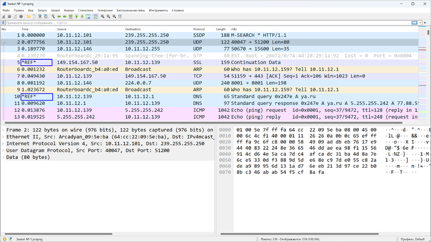Viewport: 431px width, 242px height.
Task: Click packet list horizontal scrollbar
Action: tap(204, 123)
